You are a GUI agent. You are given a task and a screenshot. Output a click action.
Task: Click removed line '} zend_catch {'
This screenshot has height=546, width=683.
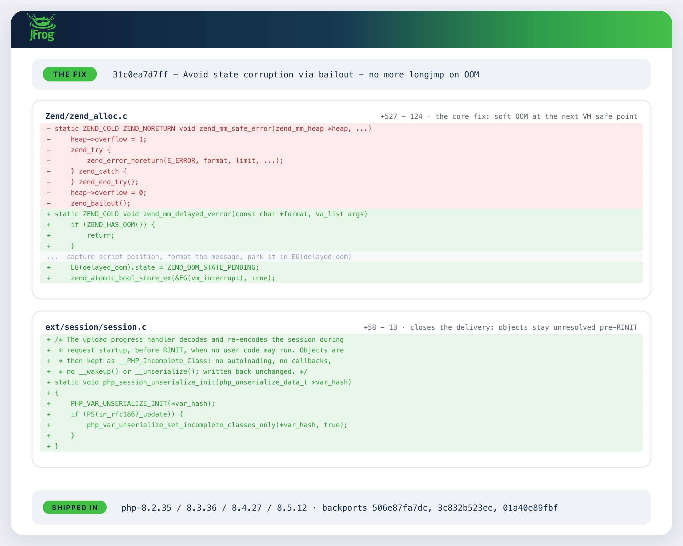341,171
